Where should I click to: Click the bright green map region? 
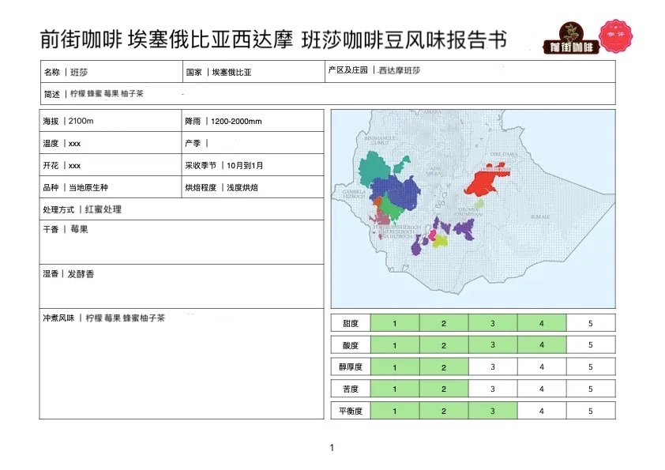390,208
